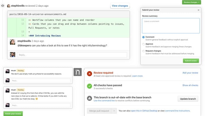Click avatar beside reply under accessibility comment

(x=7, y=80)
